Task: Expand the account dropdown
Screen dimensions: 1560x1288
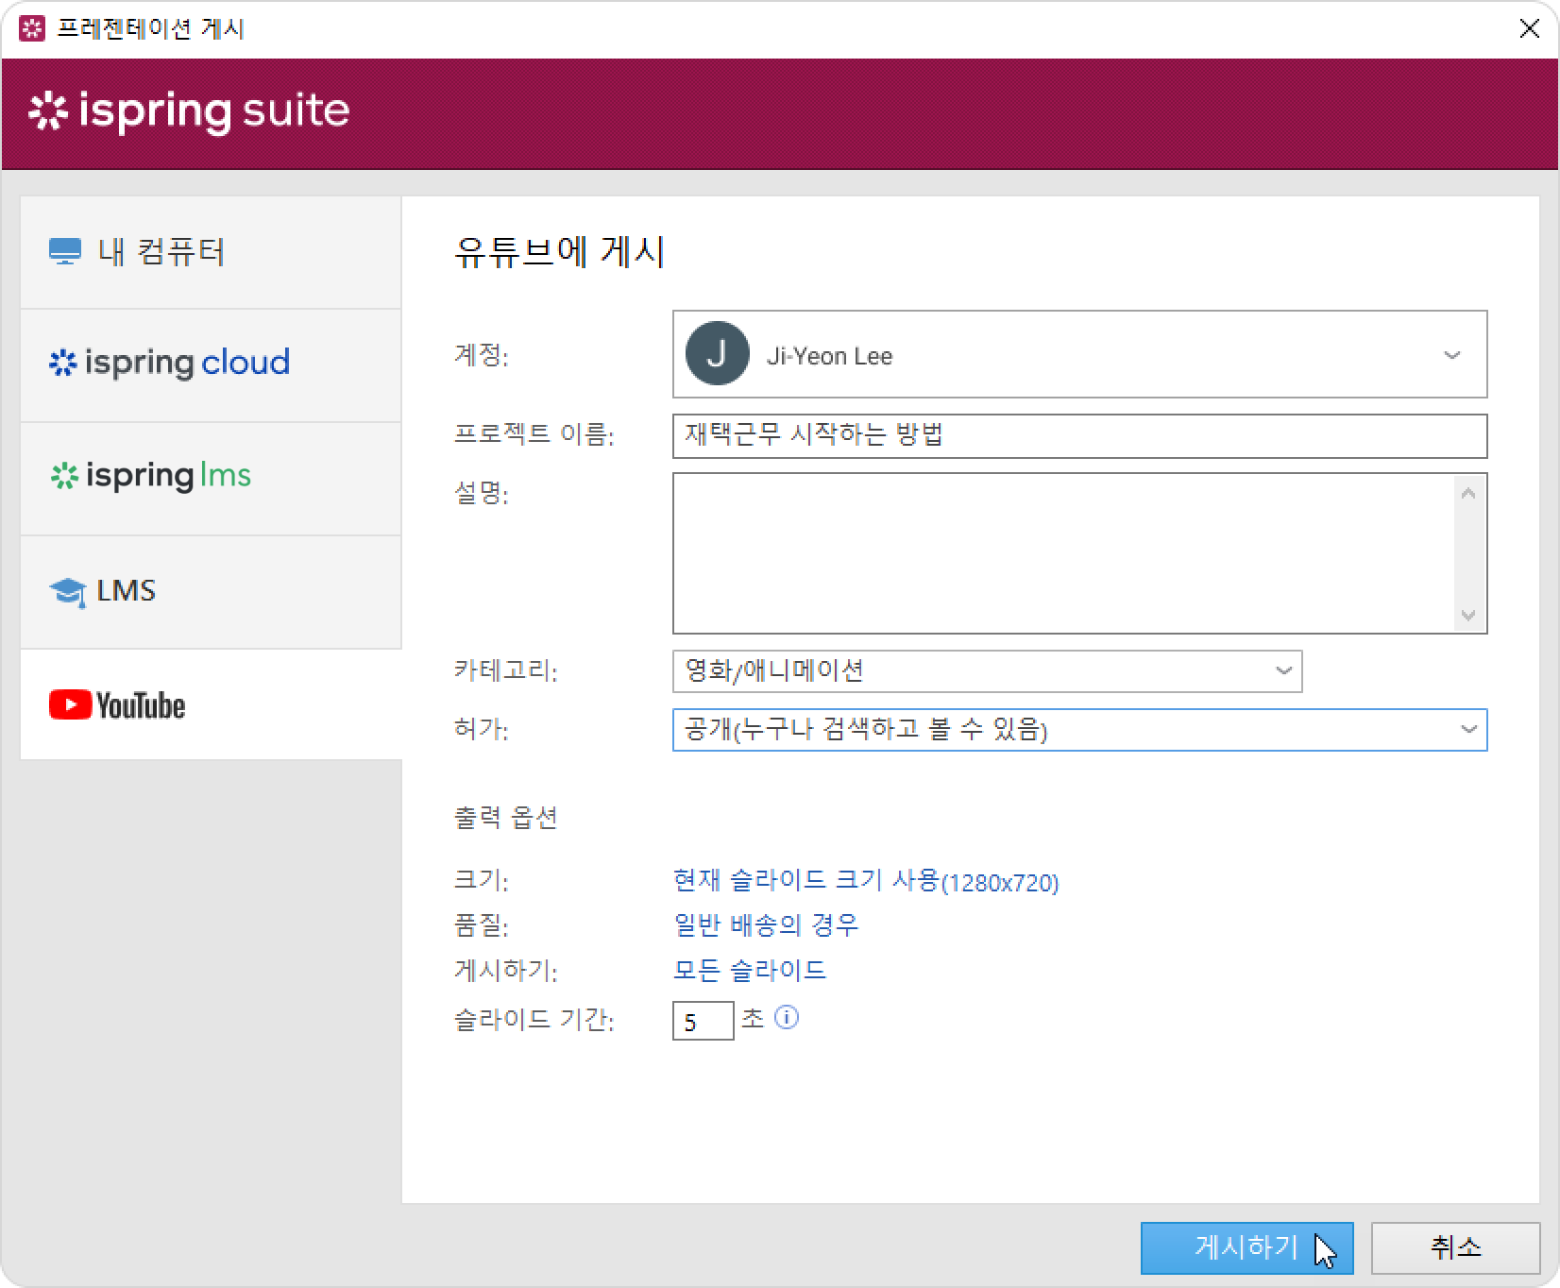Action: pos(1451,355)
